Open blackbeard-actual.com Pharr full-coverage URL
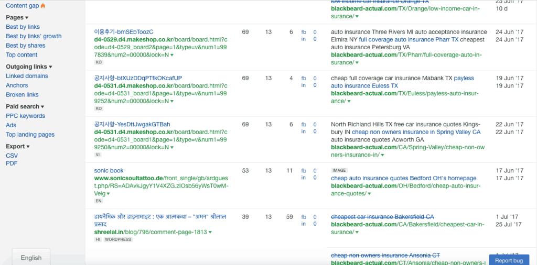Viewport: 537px width, 265px height. point(406,59)
